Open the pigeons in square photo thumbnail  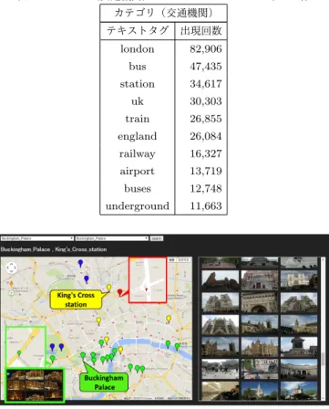[x=221, y=369]
